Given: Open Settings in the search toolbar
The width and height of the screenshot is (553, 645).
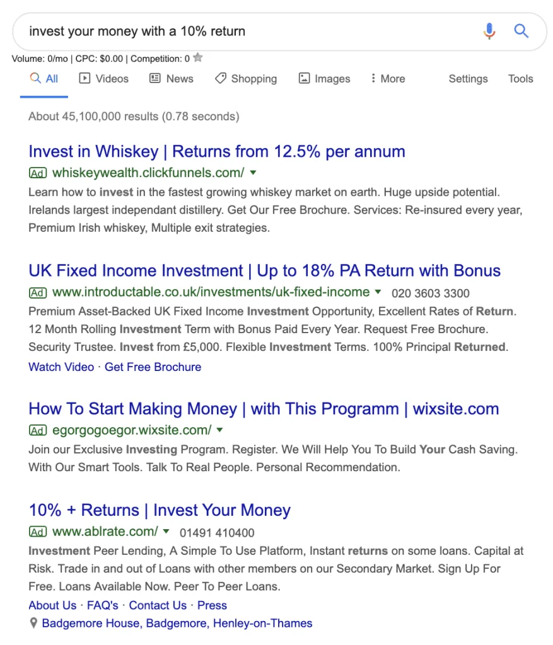Looking at the screenshot, I should tap(468, 79).
